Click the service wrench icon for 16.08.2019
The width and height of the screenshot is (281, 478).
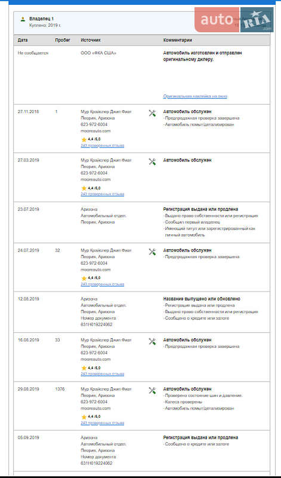(x=152, y=341)
